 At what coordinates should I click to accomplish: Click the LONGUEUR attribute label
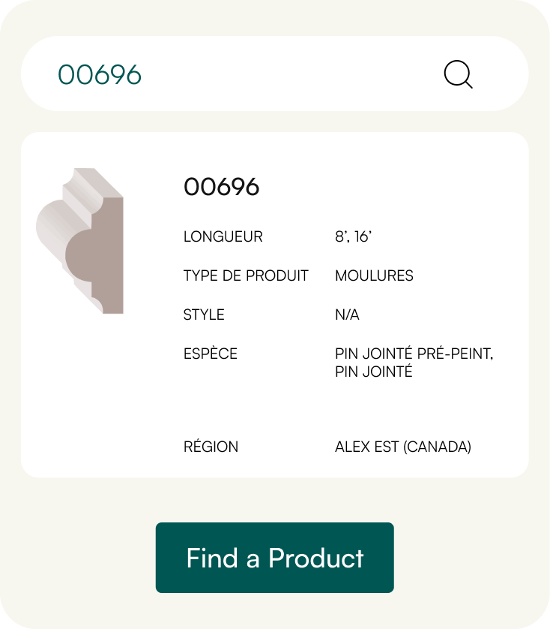click(x=223, y=236)
